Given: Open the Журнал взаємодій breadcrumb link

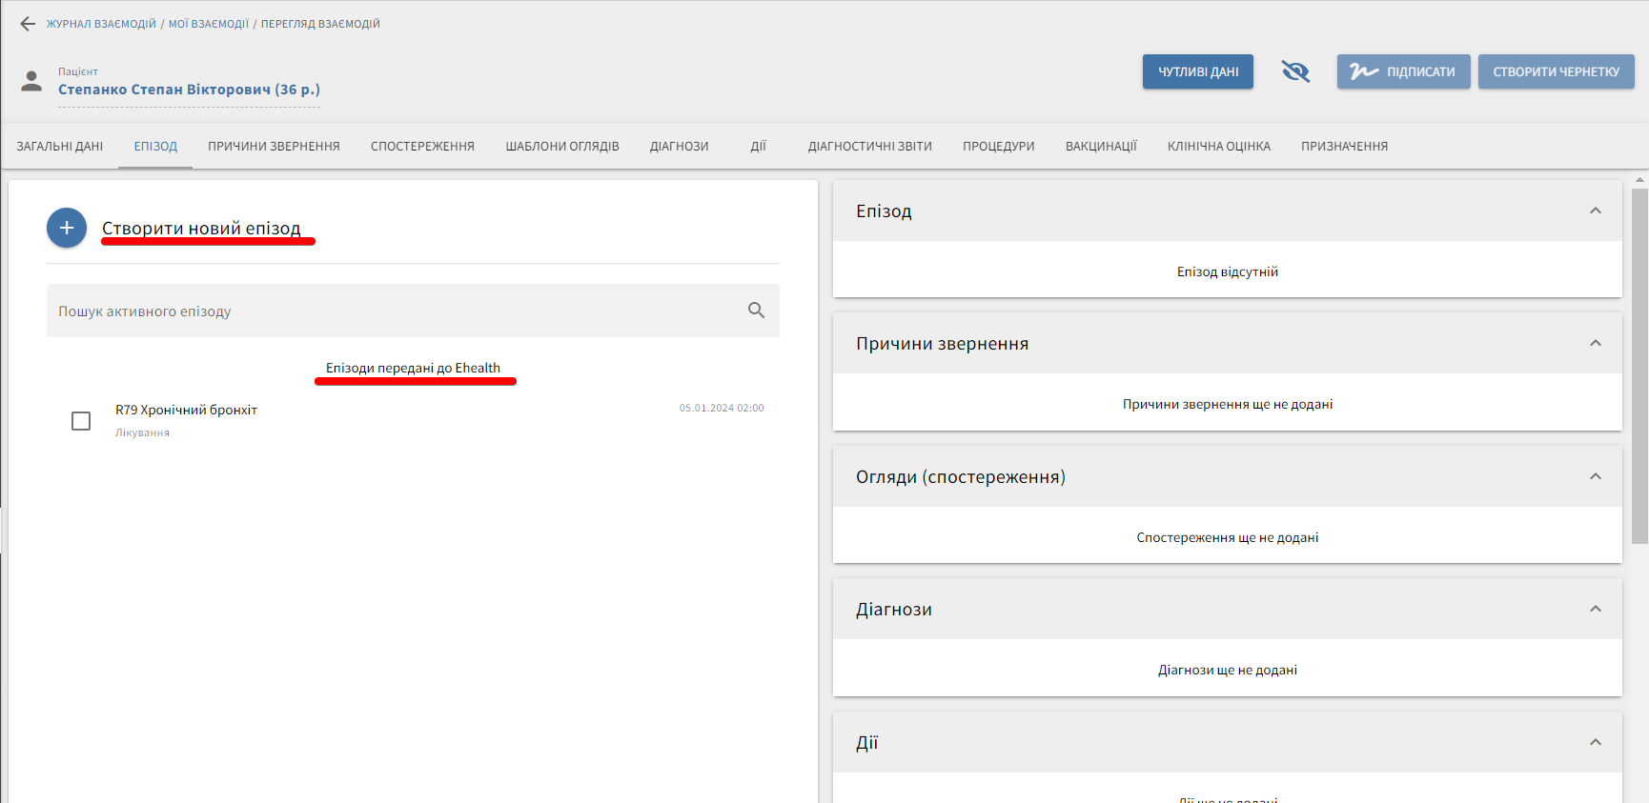Looking at the screenshot, I should point(101,24).
